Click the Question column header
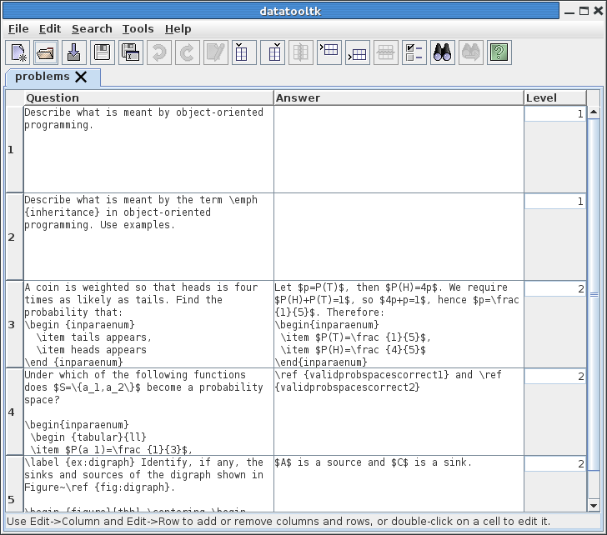The image size is (607, 535). click(x=148, y=97)
